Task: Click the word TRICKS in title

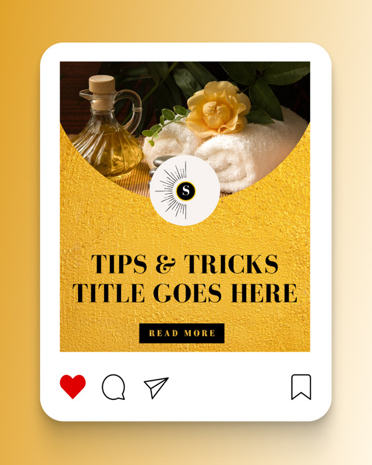Action: click(x=231, y=263)
